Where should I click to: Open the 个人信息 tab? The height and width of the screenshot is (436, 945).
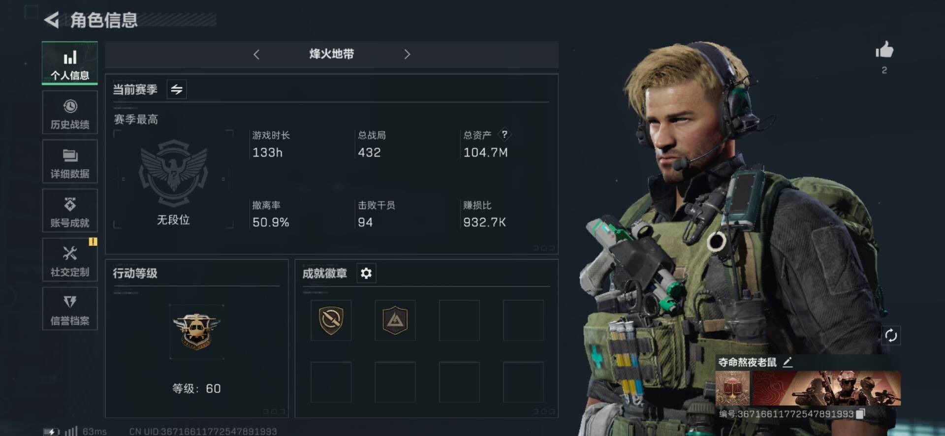(70, 63)
